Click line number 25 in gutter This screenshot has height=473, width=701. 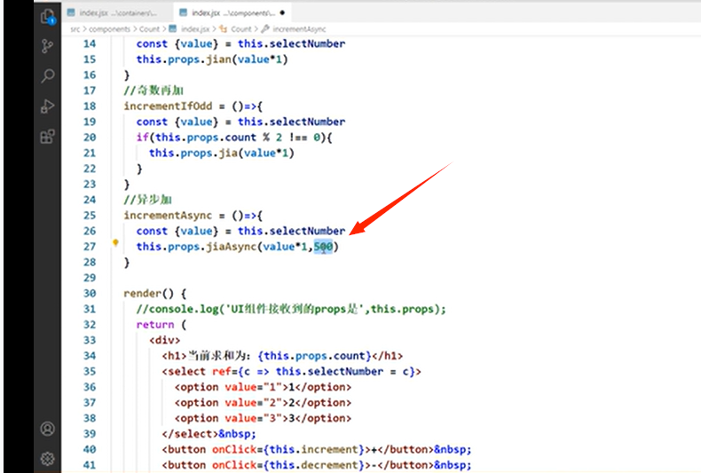click(90, 216)
